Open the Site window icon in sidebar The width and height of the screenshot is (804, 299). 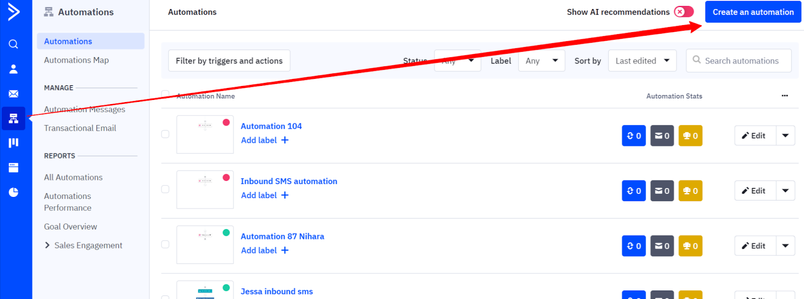click(x=14, y=167)
